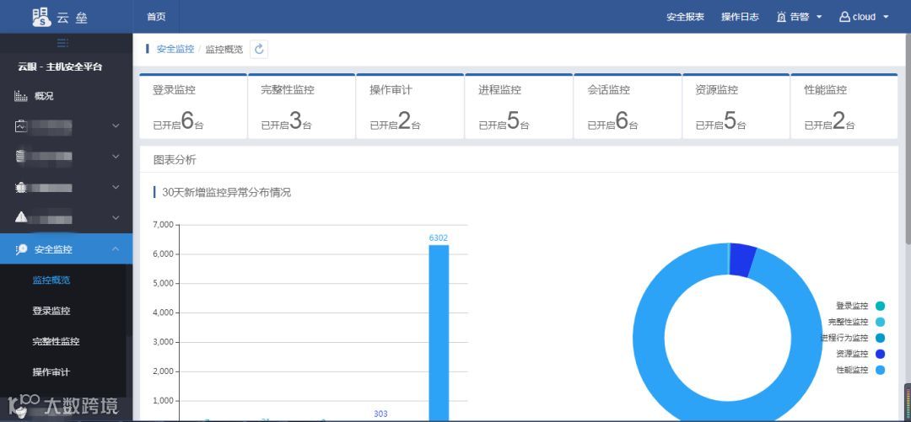Open the 进程监控 summary card

[519, 107]
